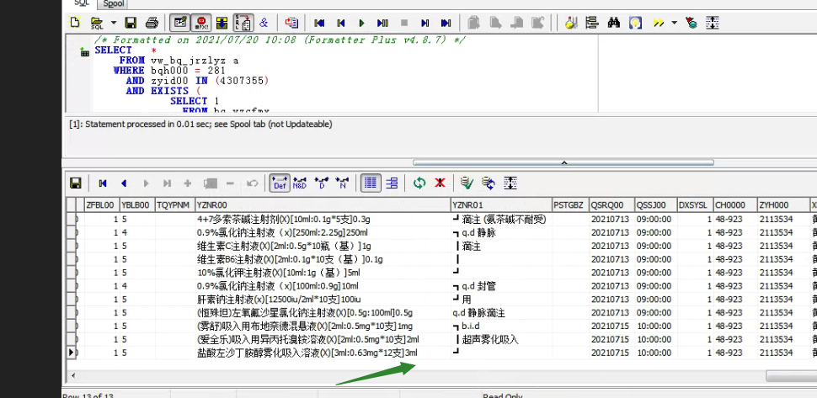Image resolution: width=817 pixels, height=398 pixels.
Task: Select the 盐酸左沙丁胺醇雾化吸入溶液 cell
Action: 323,353
